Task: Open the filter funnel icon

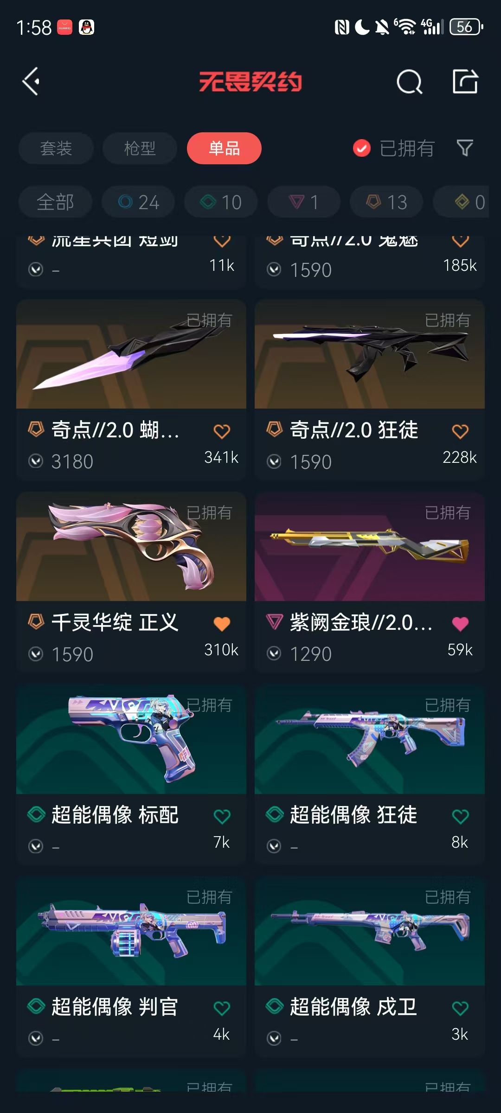Action: [x=465, y=148]
